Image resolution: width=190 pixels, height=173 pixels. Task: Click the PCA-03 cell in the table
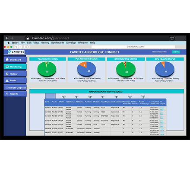[54, 116]
